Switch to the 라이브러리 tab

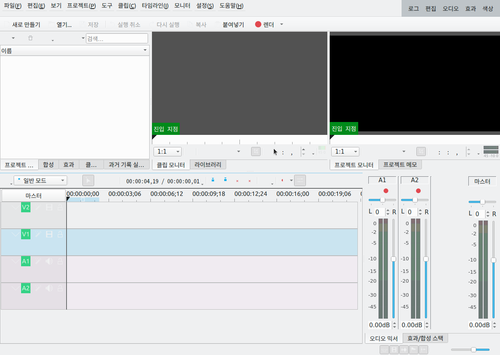click(208, 165)
